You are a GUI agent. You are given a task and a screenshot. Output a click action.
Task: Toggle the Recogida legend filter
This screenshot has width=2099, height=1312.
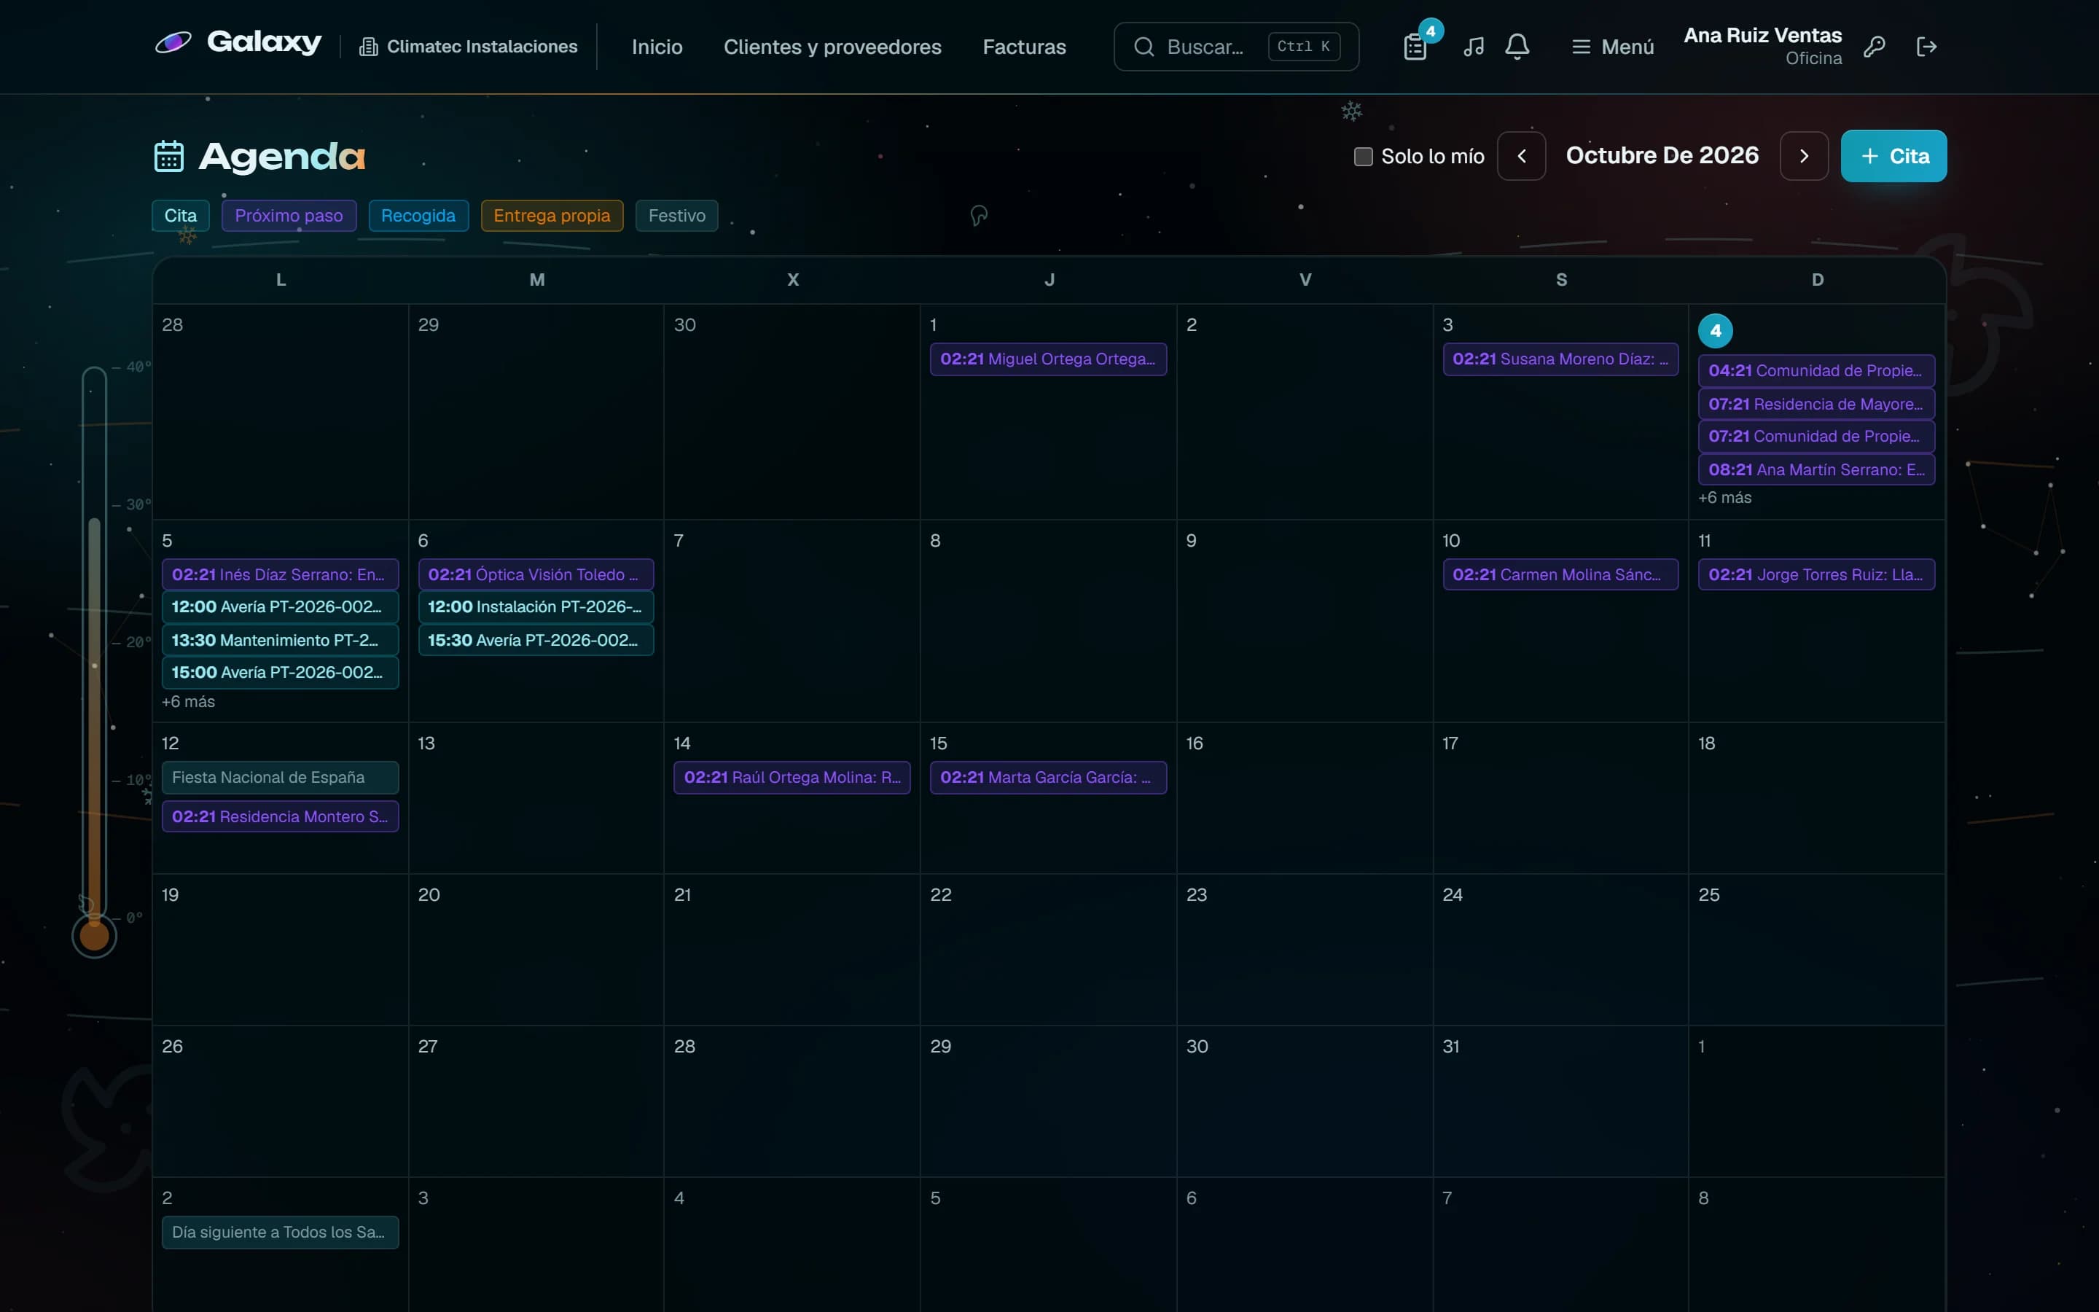(418, 216)
